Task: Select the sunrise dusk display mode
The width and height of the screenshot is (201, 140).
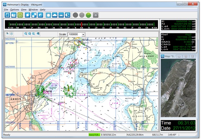Action: (61, 15)
